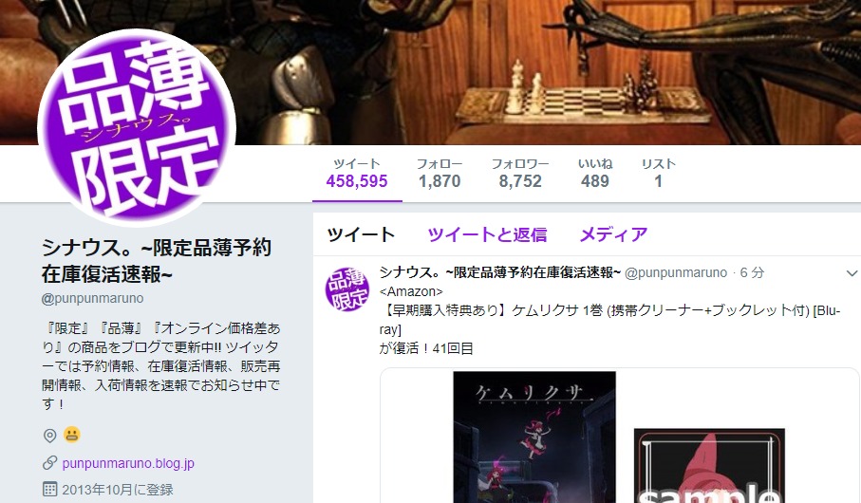Viewport: 861px width, 503px height.
Task: Switch to the メディア tab
Action: point(613,234)
